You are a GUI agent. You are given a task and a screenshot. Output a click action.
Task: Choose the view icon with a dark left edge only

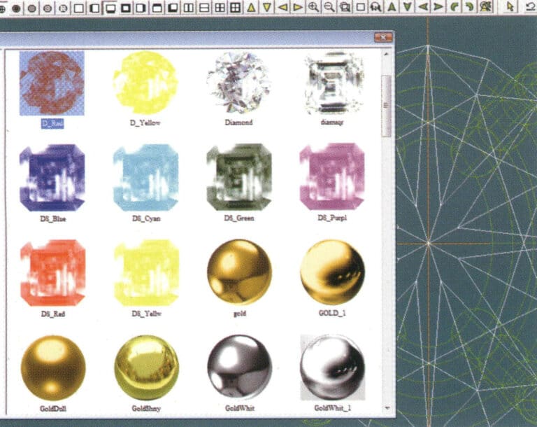click(94, 8)
